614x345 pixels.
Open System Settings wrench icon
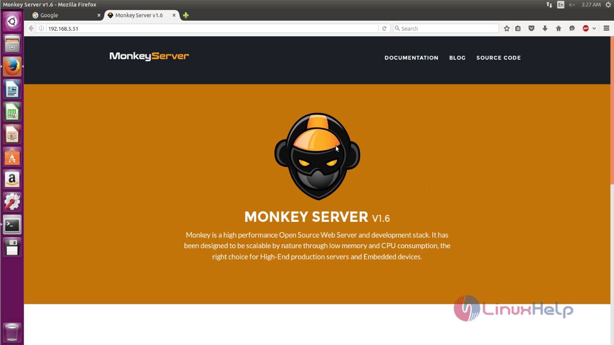tap(12, 202)
